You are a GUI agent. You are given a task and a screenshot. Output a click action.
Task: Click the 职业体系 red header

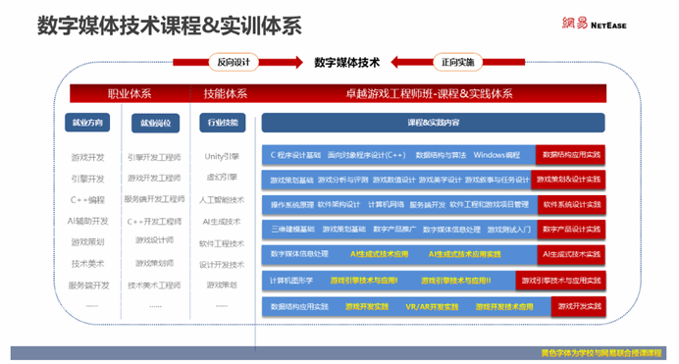tap(130, 93)
